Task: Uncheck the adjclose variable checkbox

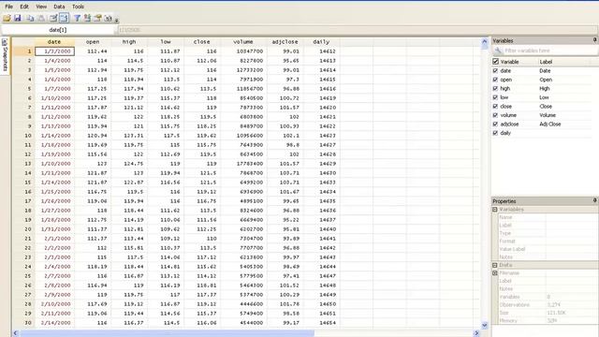Action: point(495,125)
